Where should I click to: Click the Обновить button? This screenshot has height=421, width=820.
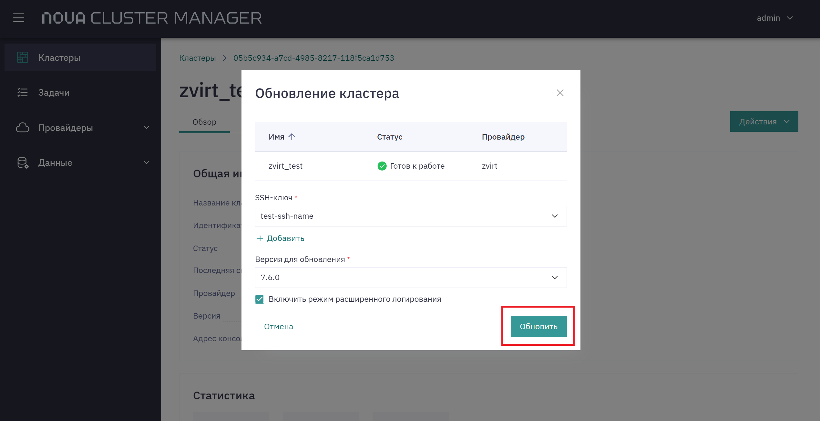(x=538, y=326)
